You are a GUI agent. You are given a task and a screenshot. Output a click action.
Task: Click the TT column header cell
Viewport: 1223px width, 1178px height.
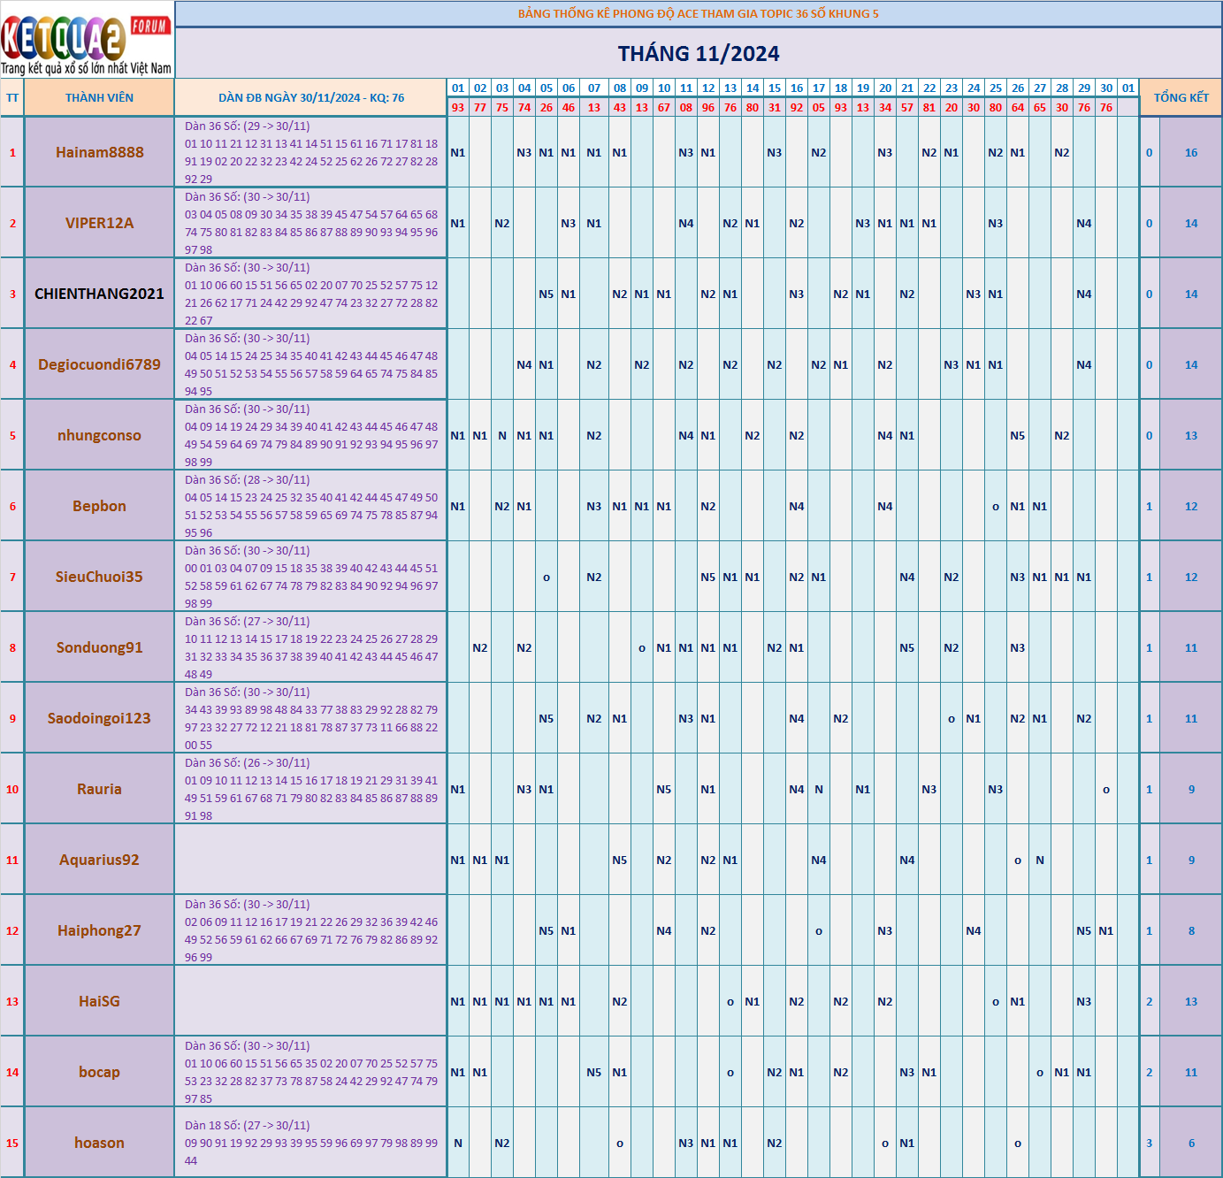point(12,98)
